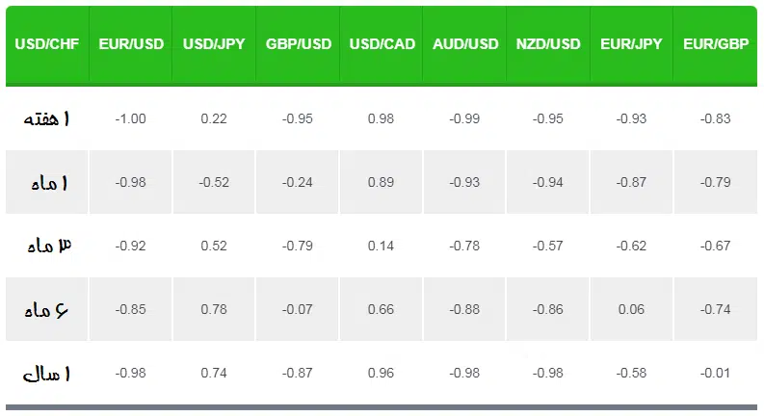The height and width of the screenshot is (416, 764).
Task: Select the ۱ سال row label
Action: tap(47, 373)
